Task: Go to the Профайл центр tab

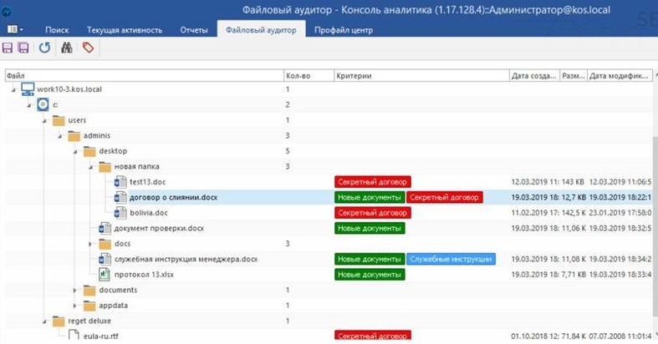Action: coord(344,30)
